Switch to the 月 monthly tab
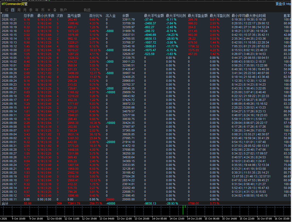 [x=25, y=10]
